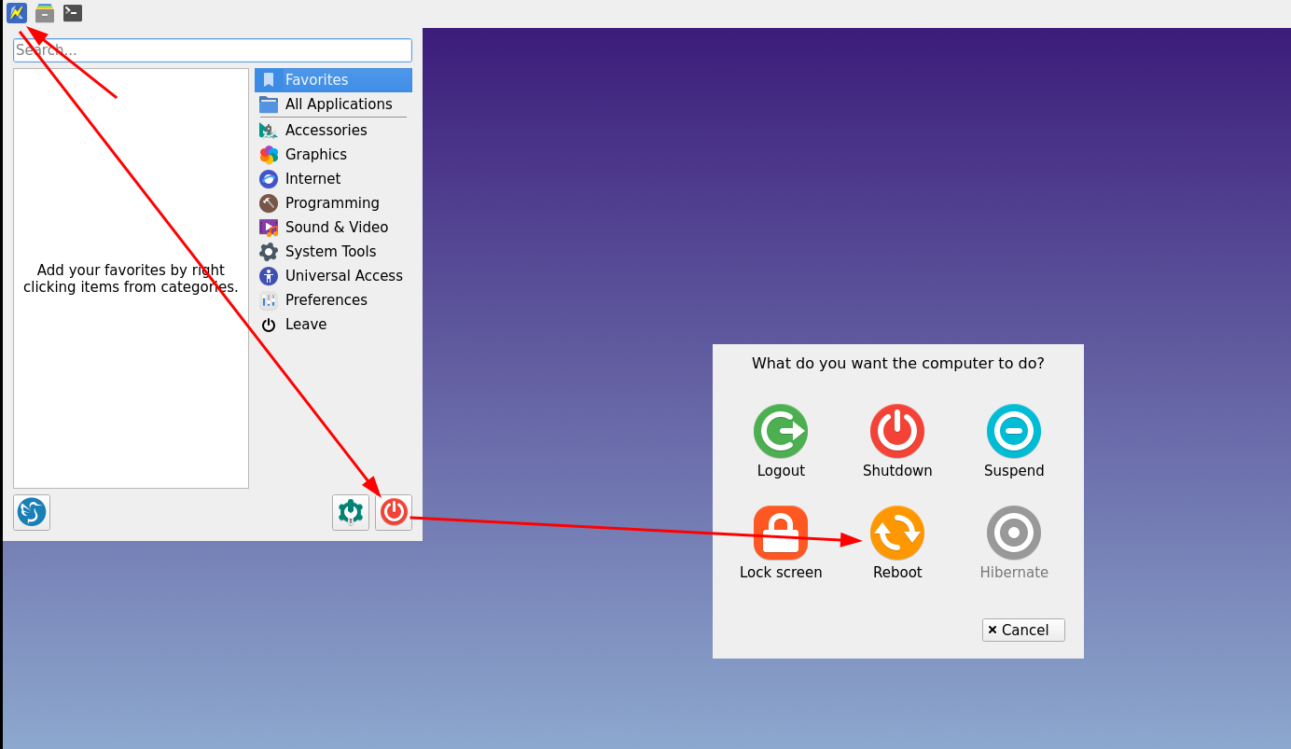Select the green Logout icon
The height and width of the screenshot is (749, 1291).
coord(780,431)
